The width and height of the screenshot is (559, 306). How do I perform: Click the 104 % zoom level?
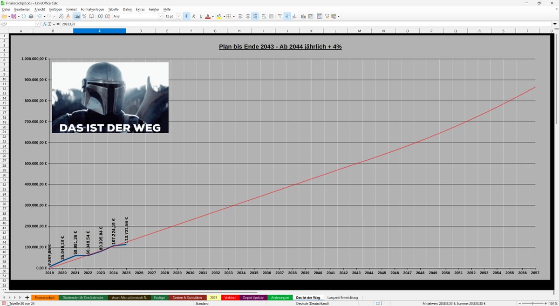coord(553,303)
